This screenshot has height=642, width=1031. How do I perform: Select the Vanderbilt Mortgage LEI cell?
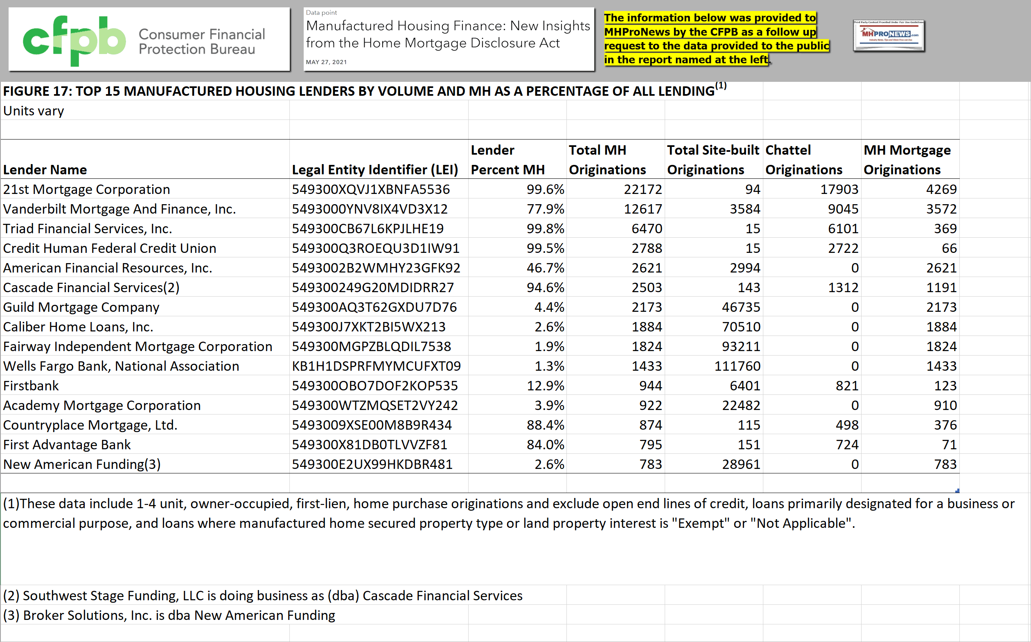click(370, 209)
